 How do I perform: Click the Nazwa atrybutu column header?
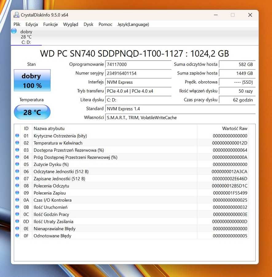(114, 128)
